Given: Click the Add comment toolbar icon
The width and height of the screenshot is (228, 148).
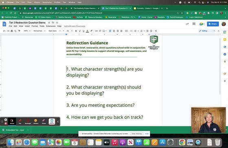Looking at the screenshot, I should pos(100,31).
